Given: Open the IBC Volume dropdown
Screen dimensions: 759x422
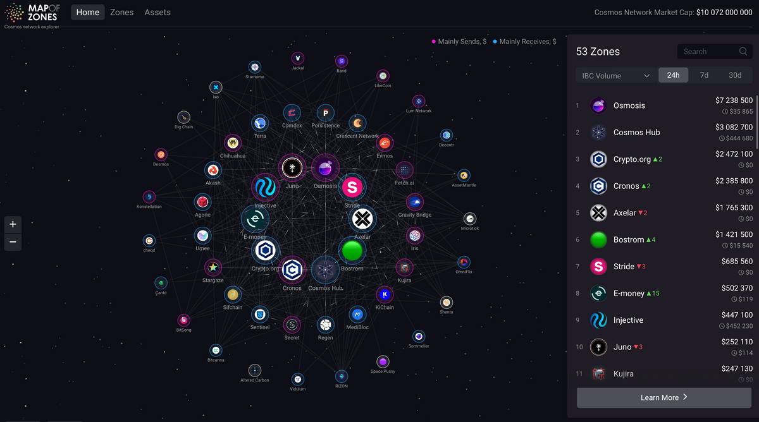Looking at the screenshot, I should coord(615,76).
